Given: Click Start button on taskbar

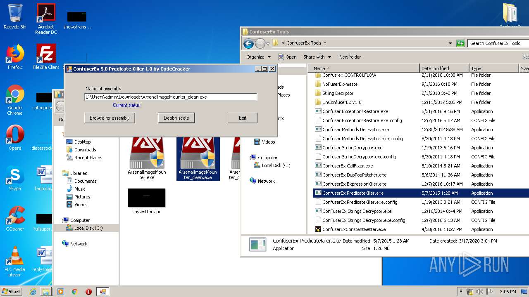Looking at the screenshot, I should [11, 291].
